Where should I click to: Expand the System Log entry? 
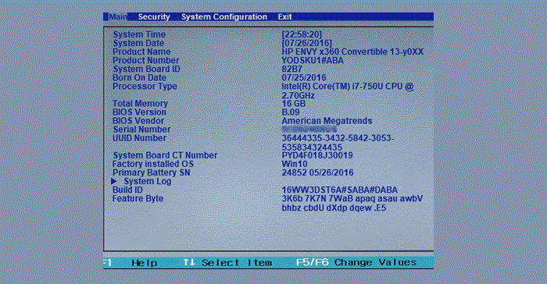pyautogui.click(x=148, y=181)
